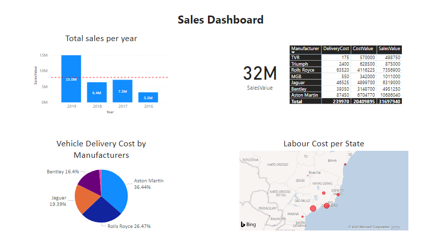
Task: Select the Triumph row label
Action: 305,64
